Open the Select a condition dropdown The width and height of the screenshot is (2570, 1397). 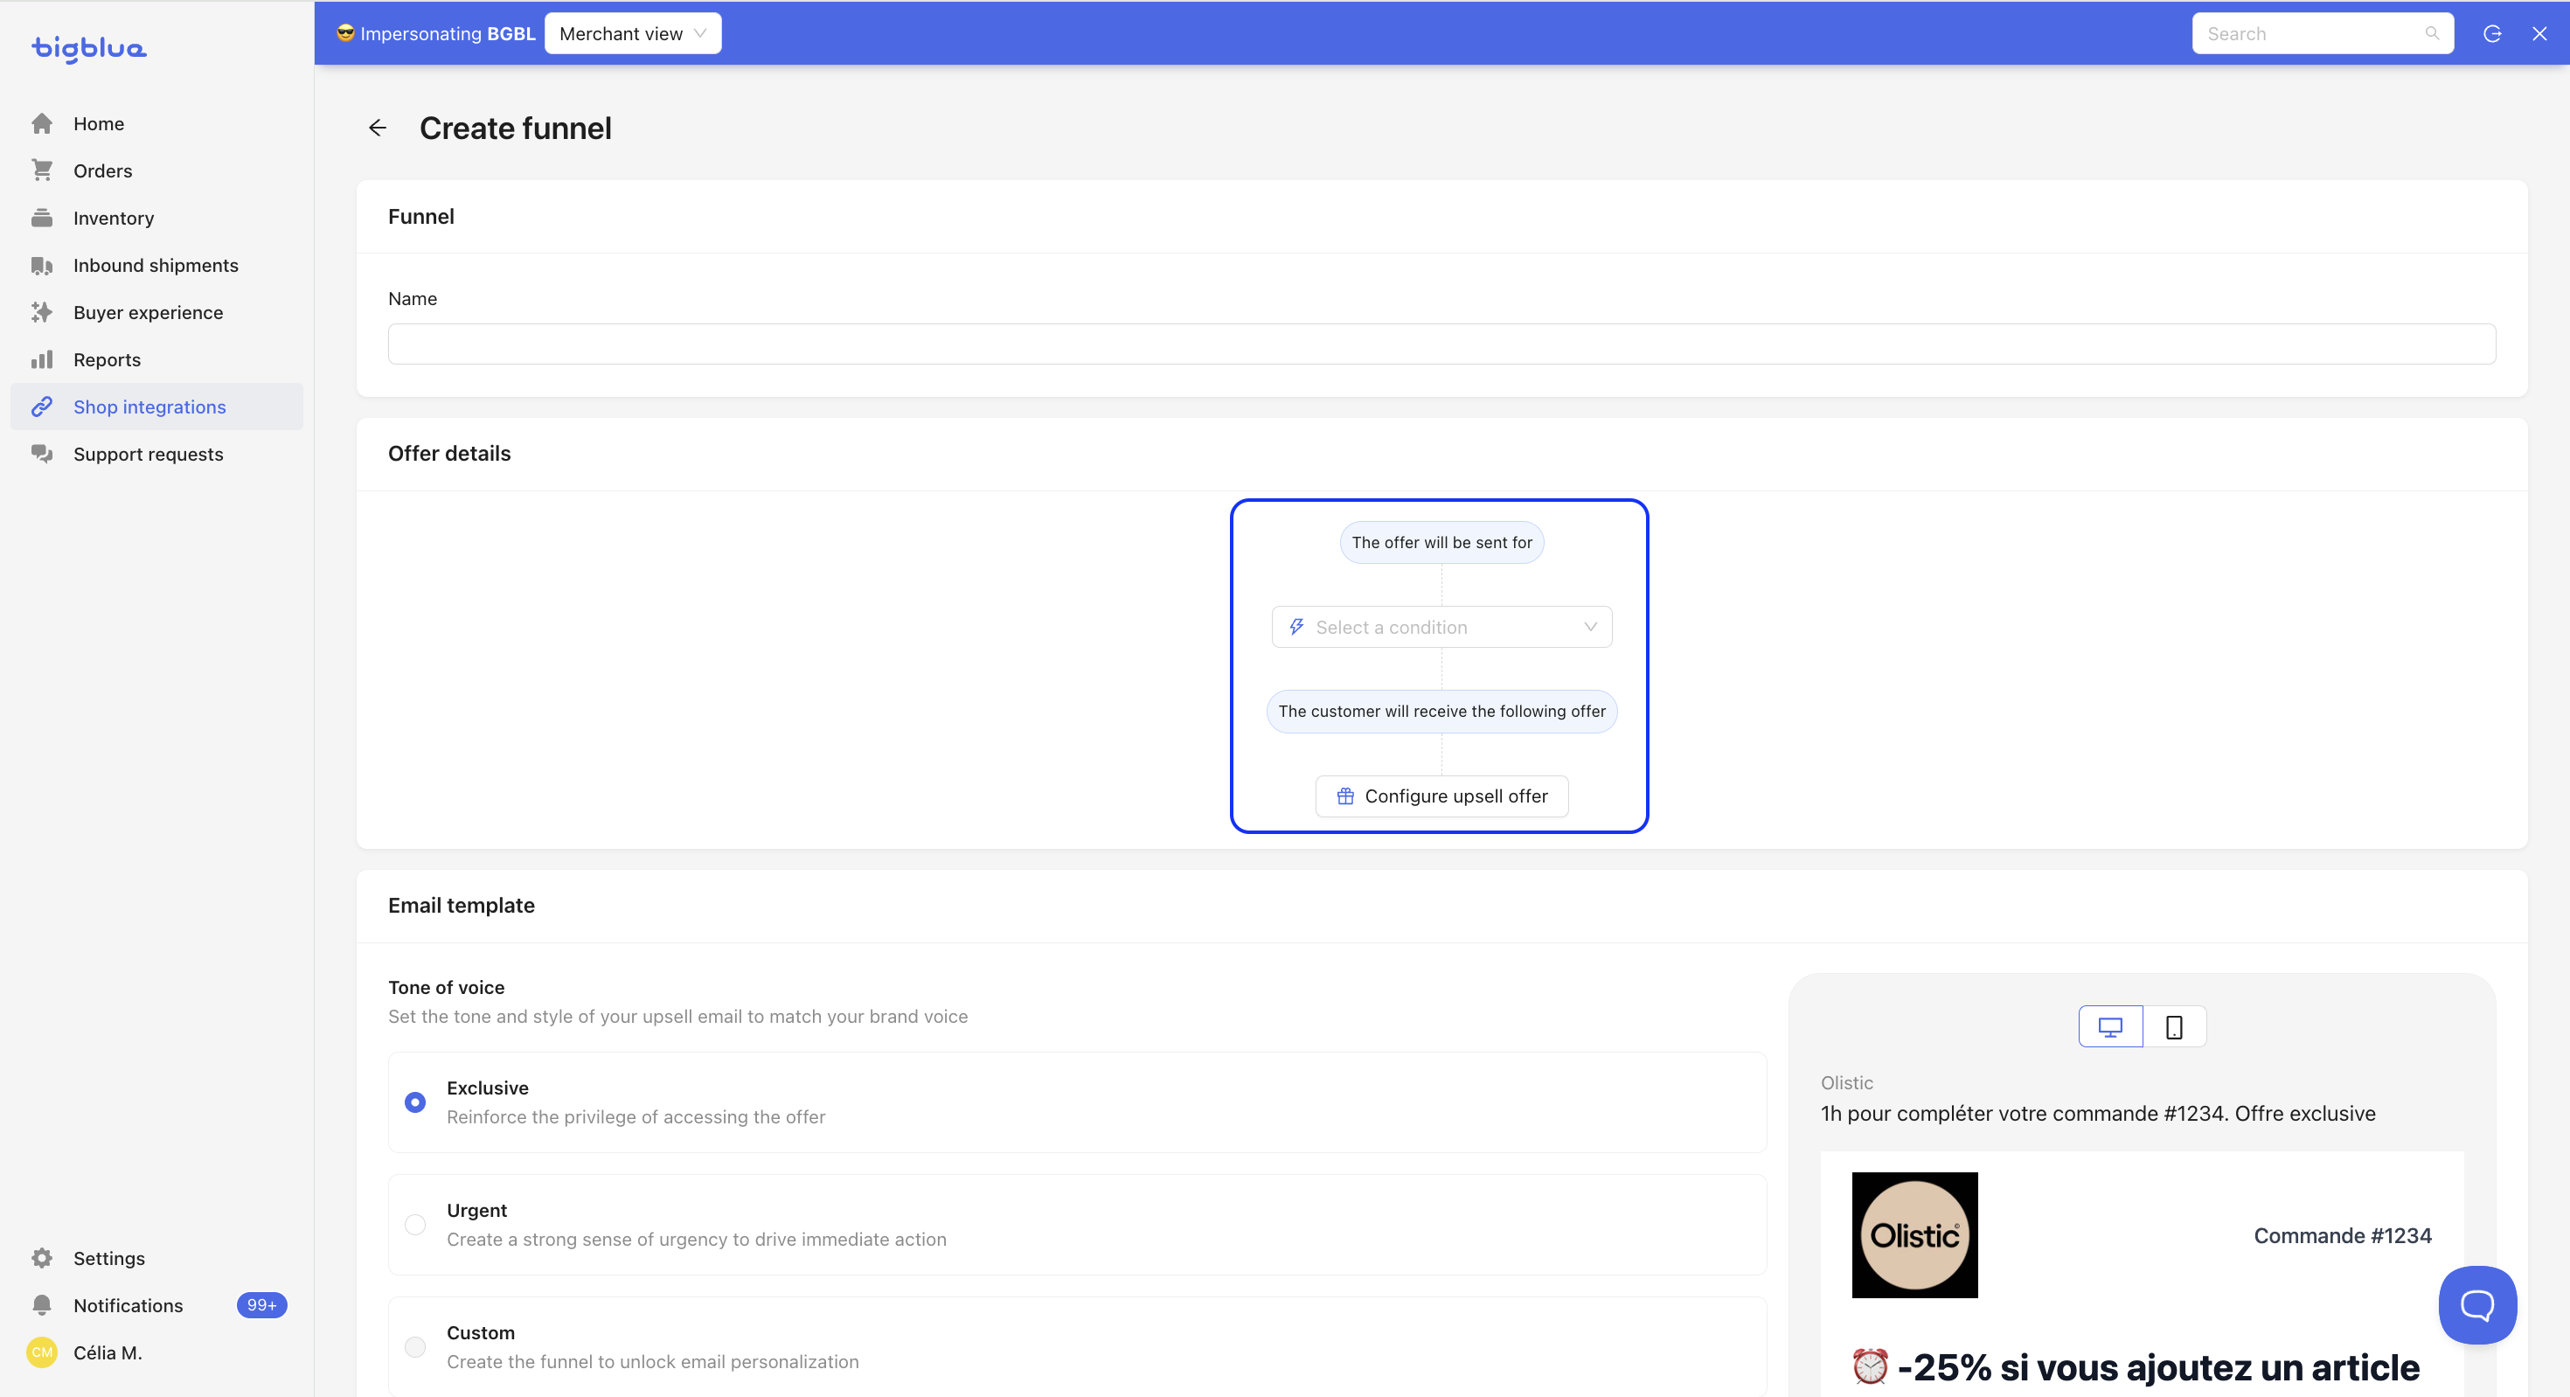(x=1441, y=627)
